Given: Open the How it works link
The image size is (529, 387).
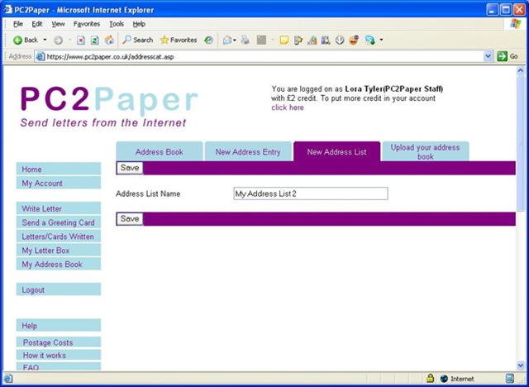Looking at the screenshot, I should (x=59, y=355).
